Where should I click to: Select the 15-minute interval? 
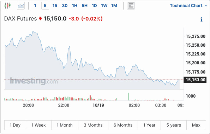55,6
